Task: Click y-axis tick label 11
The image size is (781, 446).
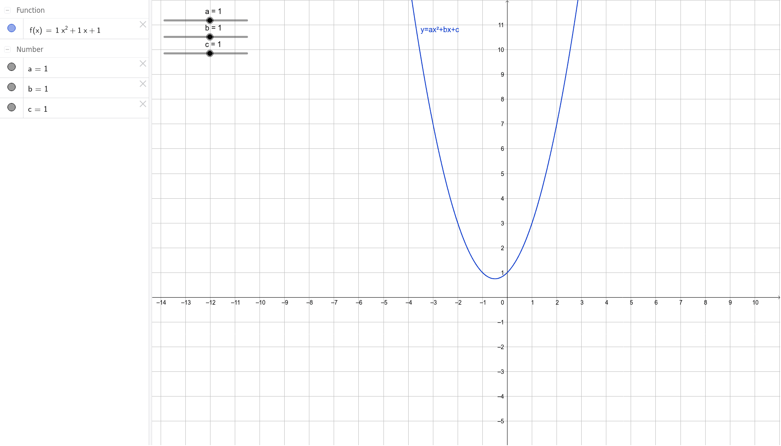Action: point(501,25)
